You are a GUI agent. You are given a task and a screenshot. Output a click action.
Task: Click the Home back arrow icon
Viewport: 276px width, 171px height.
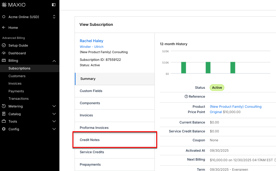[4, 27]
